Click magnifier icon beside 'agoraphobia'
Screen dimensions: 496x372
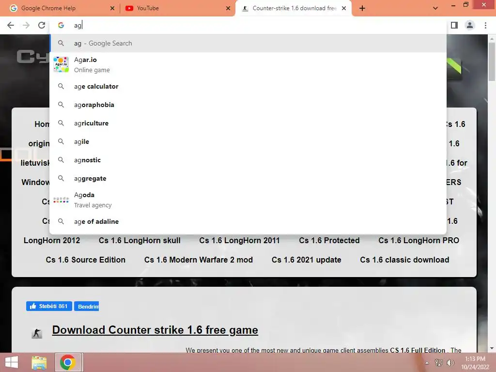tap(61, 105)
